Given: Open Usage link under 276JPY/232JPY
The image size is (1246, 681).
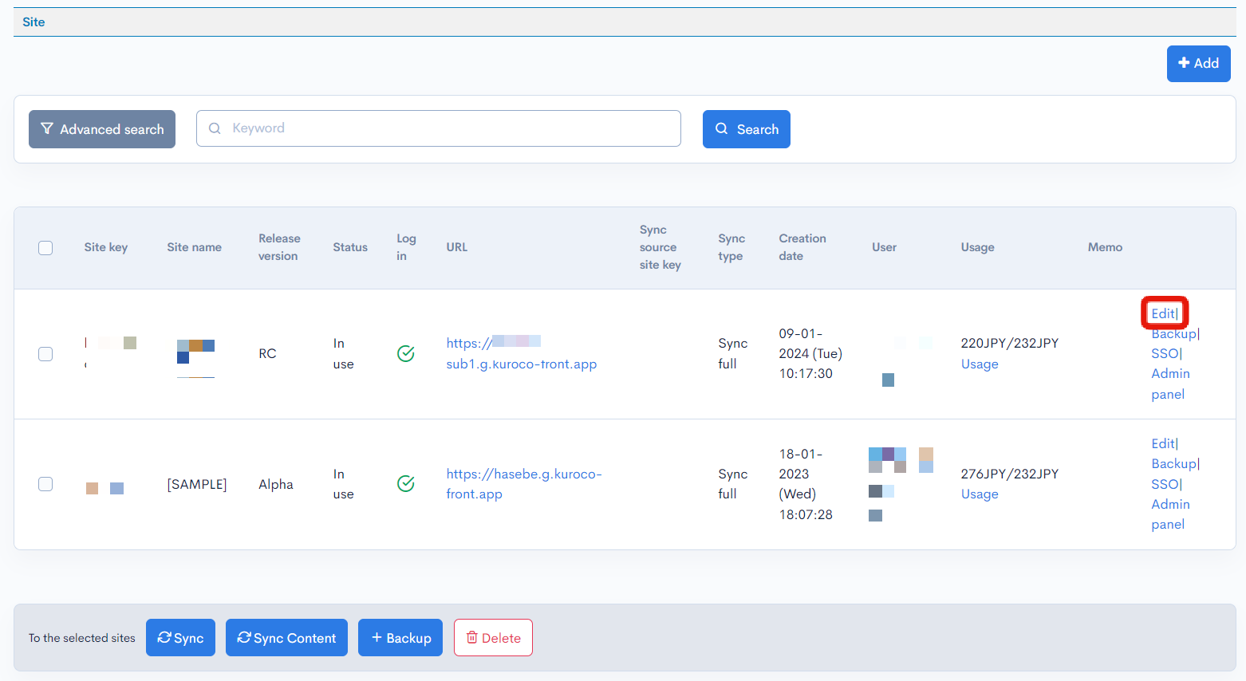Looking at the screenshot, I should (x=980, y=494).
